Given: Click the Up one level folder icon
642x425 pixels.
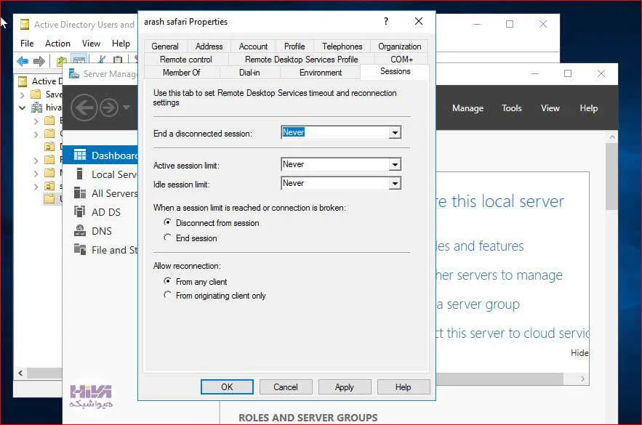Looking at the screenshot, I should click(x=61, y=61).
